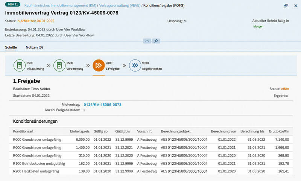This screenshot has width=301, height=181.
Task: Collapse the header with the chevron-up button
Action: [x=147, y=41]
